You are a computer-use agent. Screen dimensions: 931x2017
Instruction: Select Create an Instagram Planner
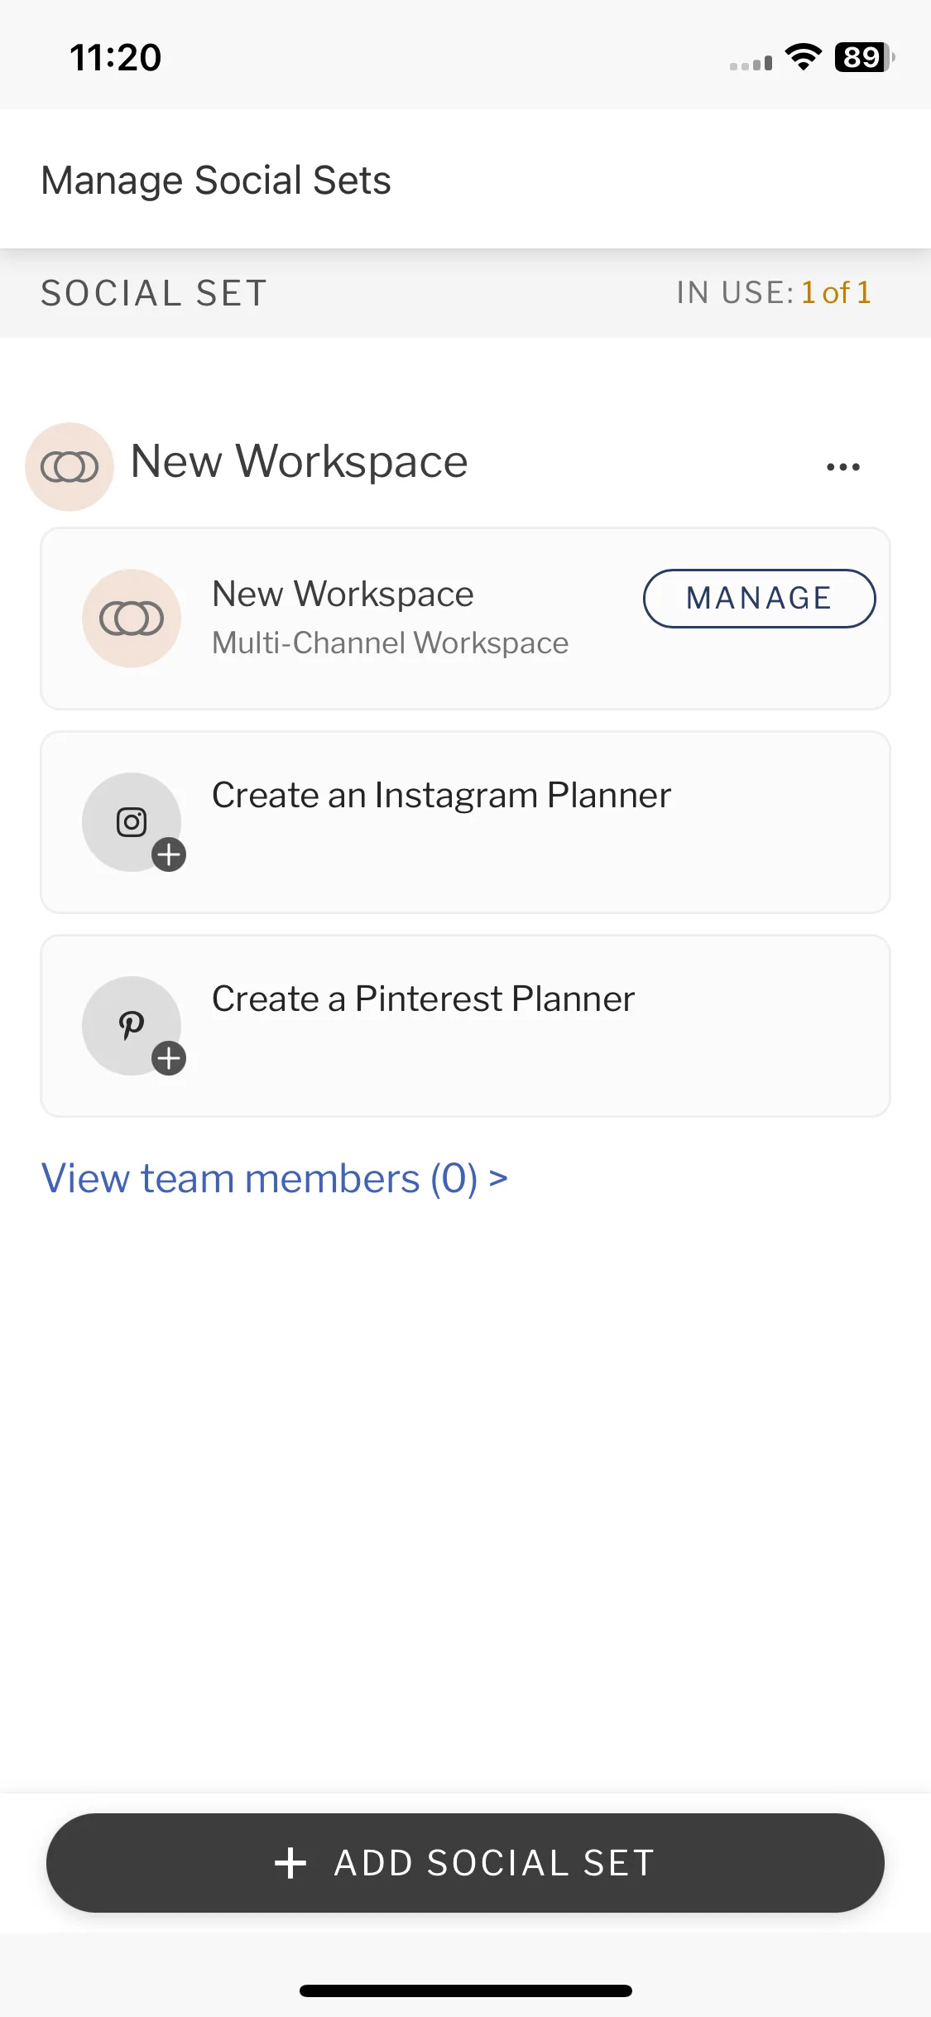pos(465,822)
